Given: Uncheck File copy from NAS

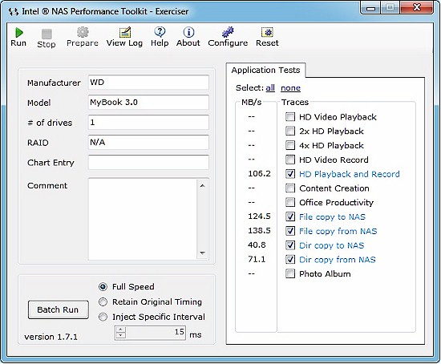Looking at the screenshot, I should 290,231.
